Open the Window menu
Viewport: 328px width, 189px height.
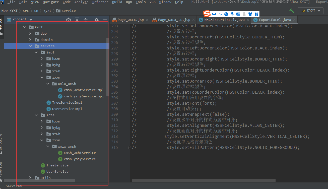coord(165,2)
